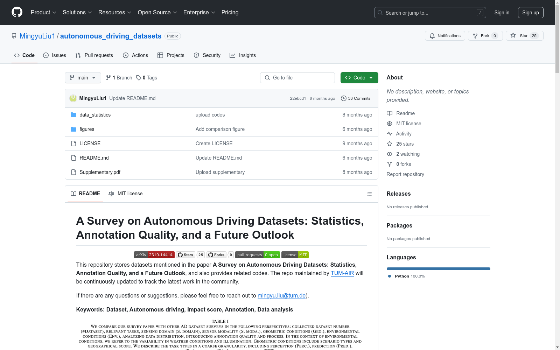Fork this repository
Image resolution: width=560 pixels, height=350 pixels.
pos(485,36)
